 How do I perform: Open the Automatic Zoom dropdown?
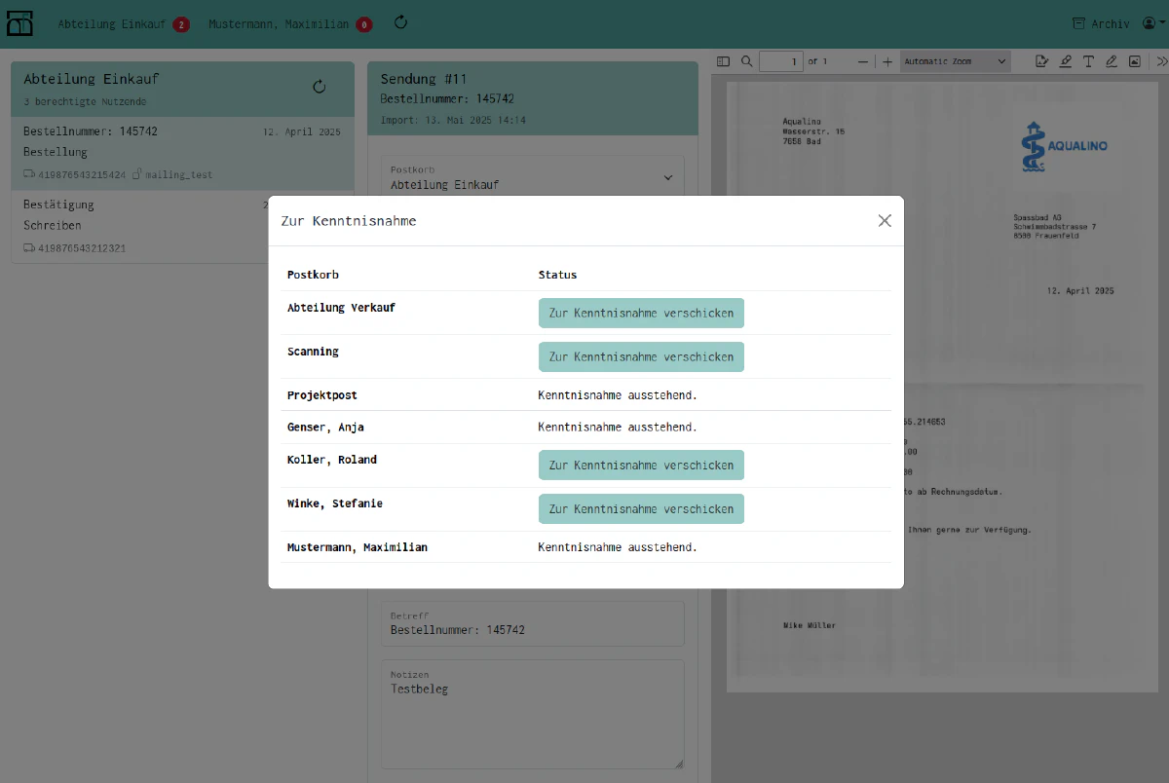tap(955, 61)
